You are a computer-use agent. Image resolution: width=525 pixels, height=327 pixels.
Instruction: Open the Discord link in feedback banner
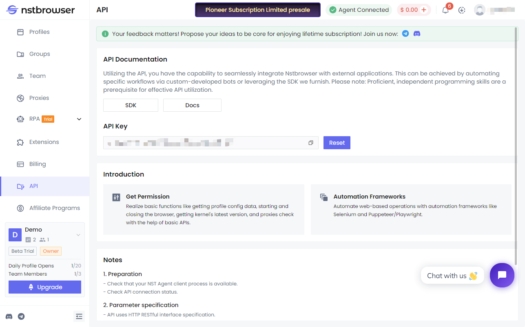click(x=417, y=34)
